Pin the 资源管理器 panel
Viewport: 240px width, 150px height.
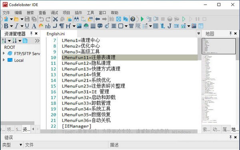click(x=31, y=33)
